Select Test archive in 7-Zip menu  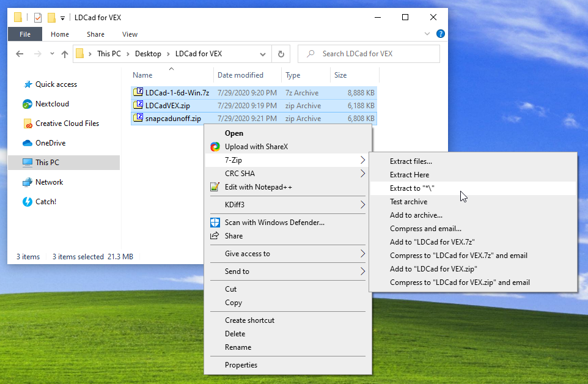coord(408,202)
